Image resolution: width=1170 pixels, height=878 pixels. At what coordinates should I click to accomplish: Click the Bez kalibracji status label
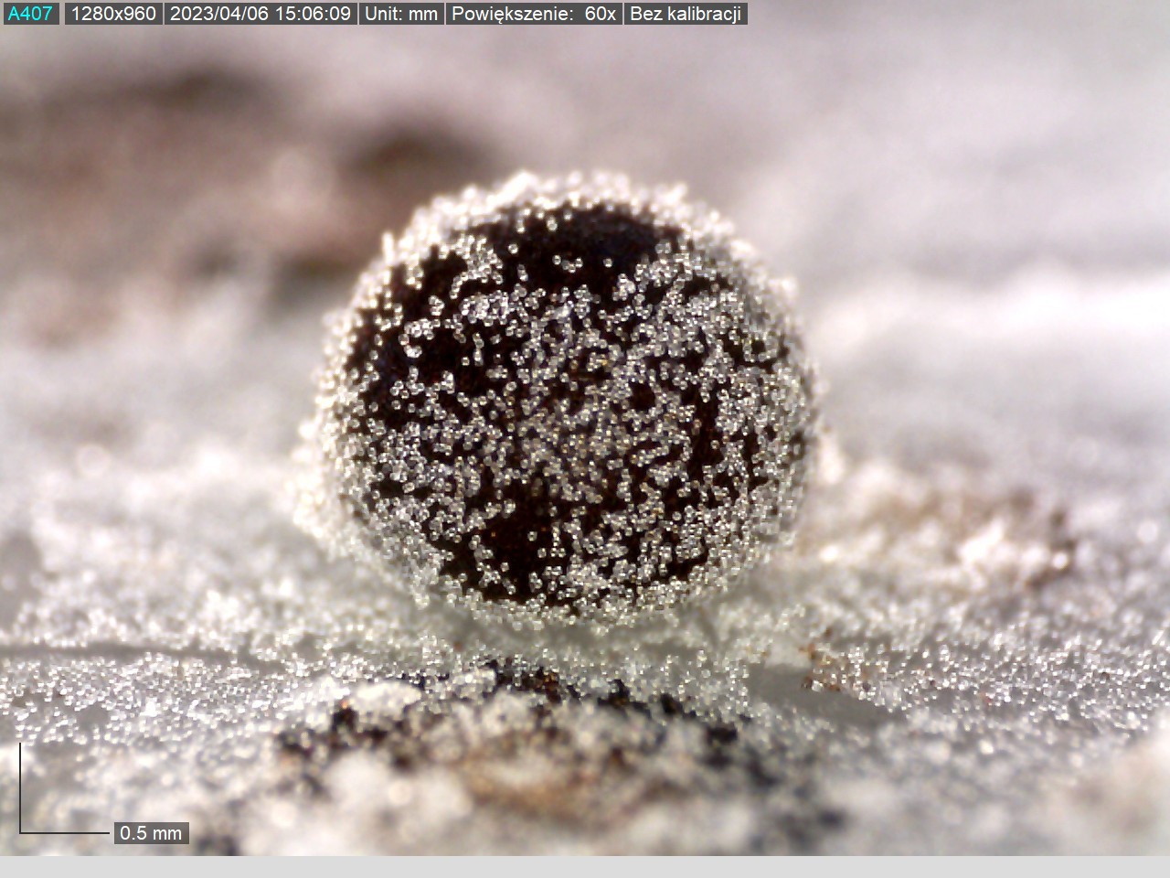tap(685, 14)
